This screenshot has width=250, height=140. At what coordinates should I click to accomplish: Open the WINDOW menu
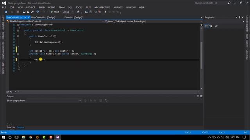tap(131, 7)
